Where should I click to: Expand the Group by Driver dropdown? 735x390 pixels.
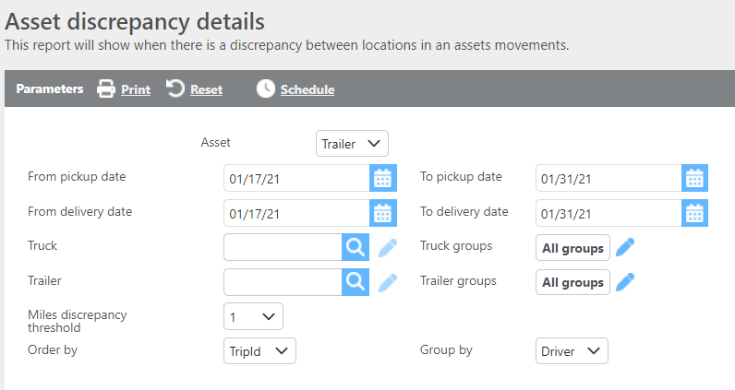(x=572, y=350)
